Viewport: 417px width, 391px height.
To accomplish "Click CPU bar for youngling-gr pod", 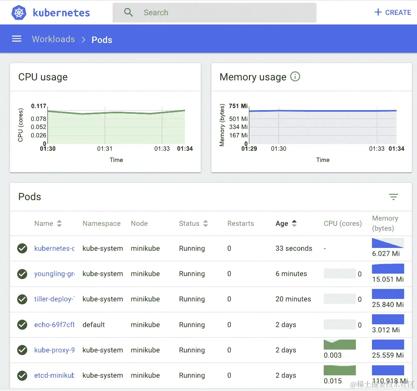I will (340, 274).
